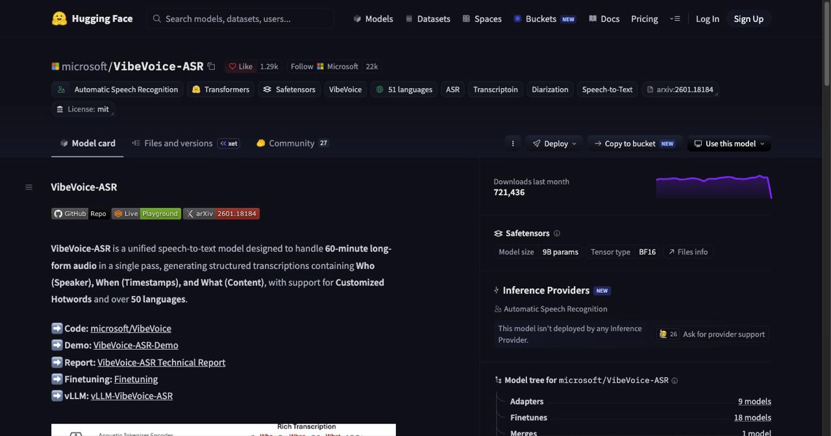Image resolution: width=831 pixels, height=436 pixels.
Task: Click the Hugging Face logo icon
Action: coord(59,19)
